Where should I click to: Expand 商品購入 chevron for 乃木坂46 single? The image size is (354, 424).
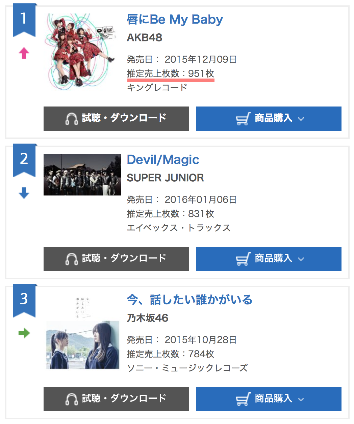pos(301,399)
